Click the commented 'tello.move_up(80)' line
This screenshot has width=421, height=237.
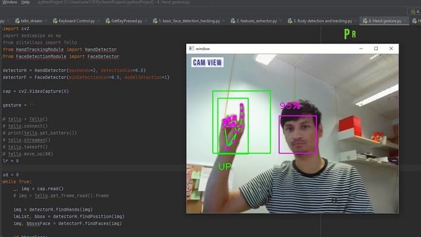28,154
